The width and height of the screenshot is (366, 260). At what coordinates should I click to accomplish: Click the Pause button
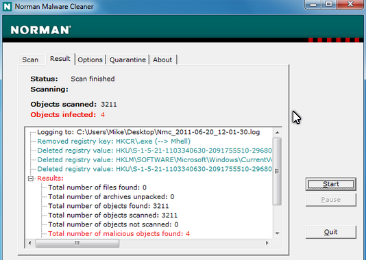[331, 200]
